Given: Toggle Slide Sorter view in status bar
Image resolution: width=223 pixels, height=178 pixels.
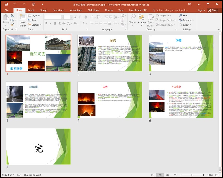Looking at the screenshot, I should [x=160, y=175].
